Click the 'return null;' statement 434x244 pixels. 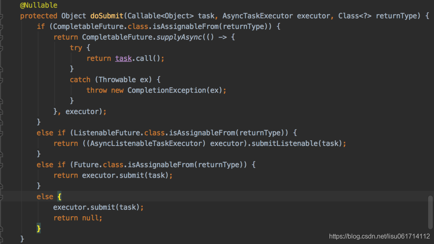[78, 218]
